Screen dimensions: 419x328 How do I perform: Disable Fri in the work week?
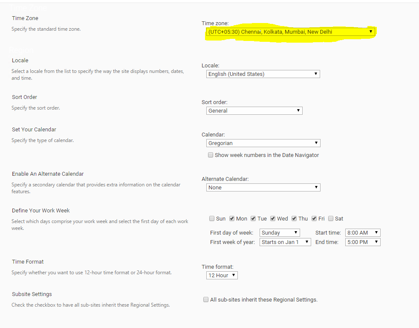[314, 218]
